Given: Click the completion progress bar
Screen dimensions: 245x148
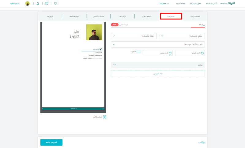Looking at the screenshot, I should pyautogui.click(x=158, y=28).
